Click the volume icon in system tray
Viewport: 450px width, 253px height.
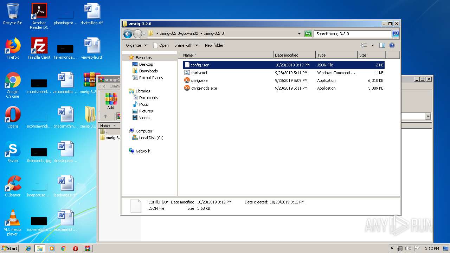pyautogui.click(x=408, y=248)
